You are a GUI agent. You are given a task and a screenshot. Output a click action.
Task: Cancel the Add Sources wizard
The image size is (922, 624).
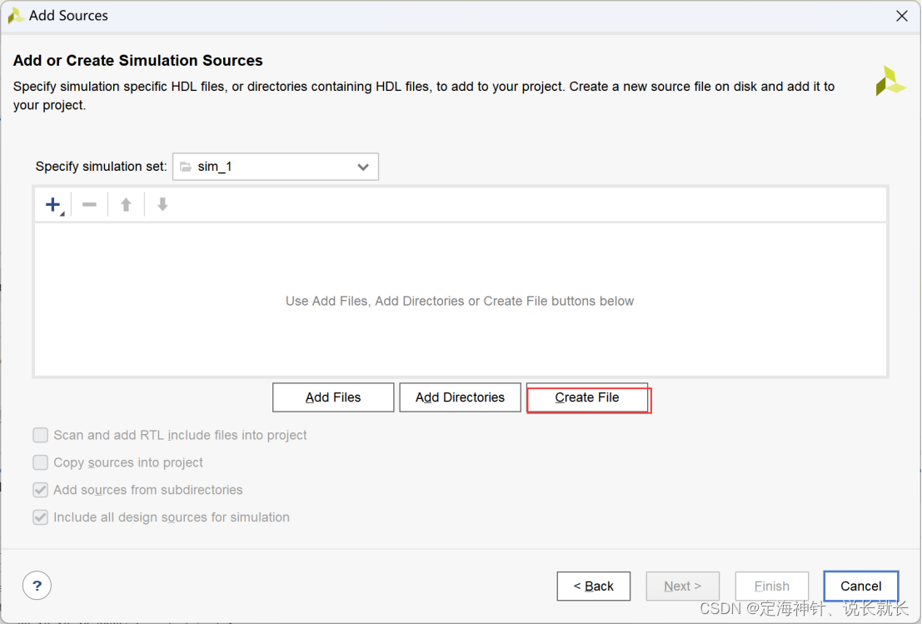(x=861, y=587)
